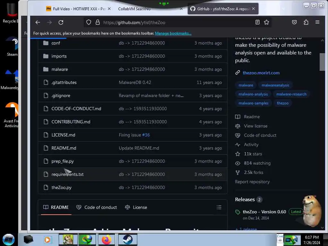Open the tracking protection shield icon
Screen dimensions: 328x246
[89, 22]
